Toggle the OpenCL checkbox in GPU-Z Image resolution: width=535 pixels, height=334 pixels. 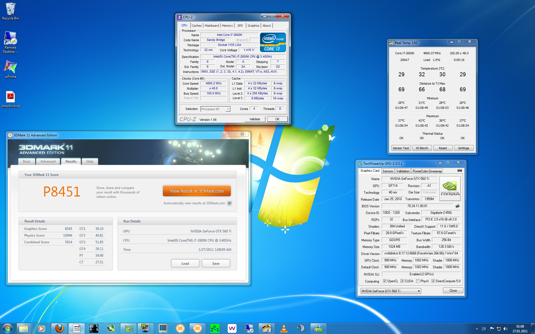tap(385, 281)
